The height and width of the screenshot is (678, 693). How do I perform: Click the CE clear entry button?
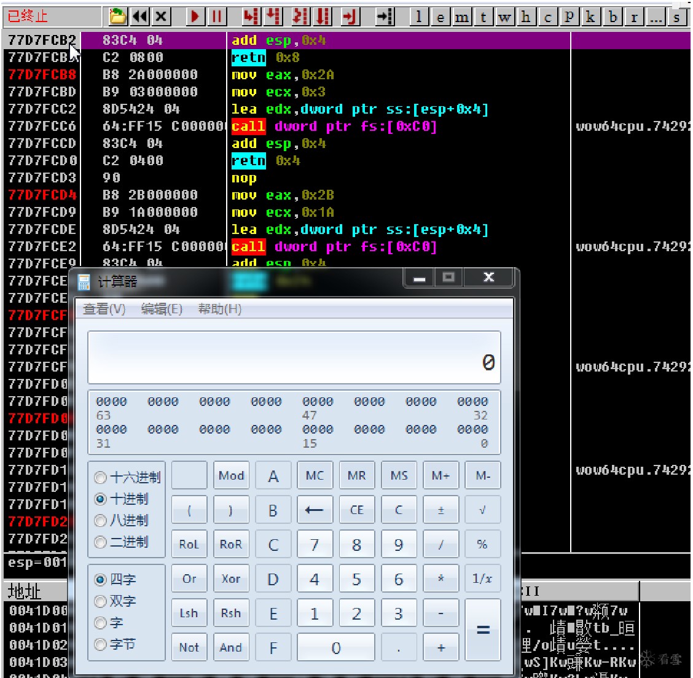[357, 510]
